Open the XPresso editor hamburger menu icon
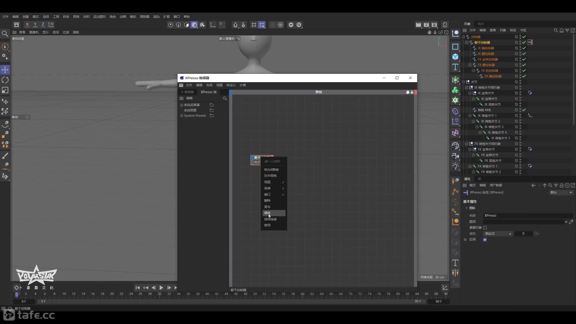The height and width of the screenshot is (324, 576). (181, 85)
